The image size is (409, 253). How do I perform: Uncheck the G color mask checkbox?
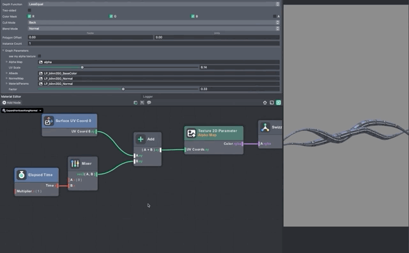click(x=111, y=16)
